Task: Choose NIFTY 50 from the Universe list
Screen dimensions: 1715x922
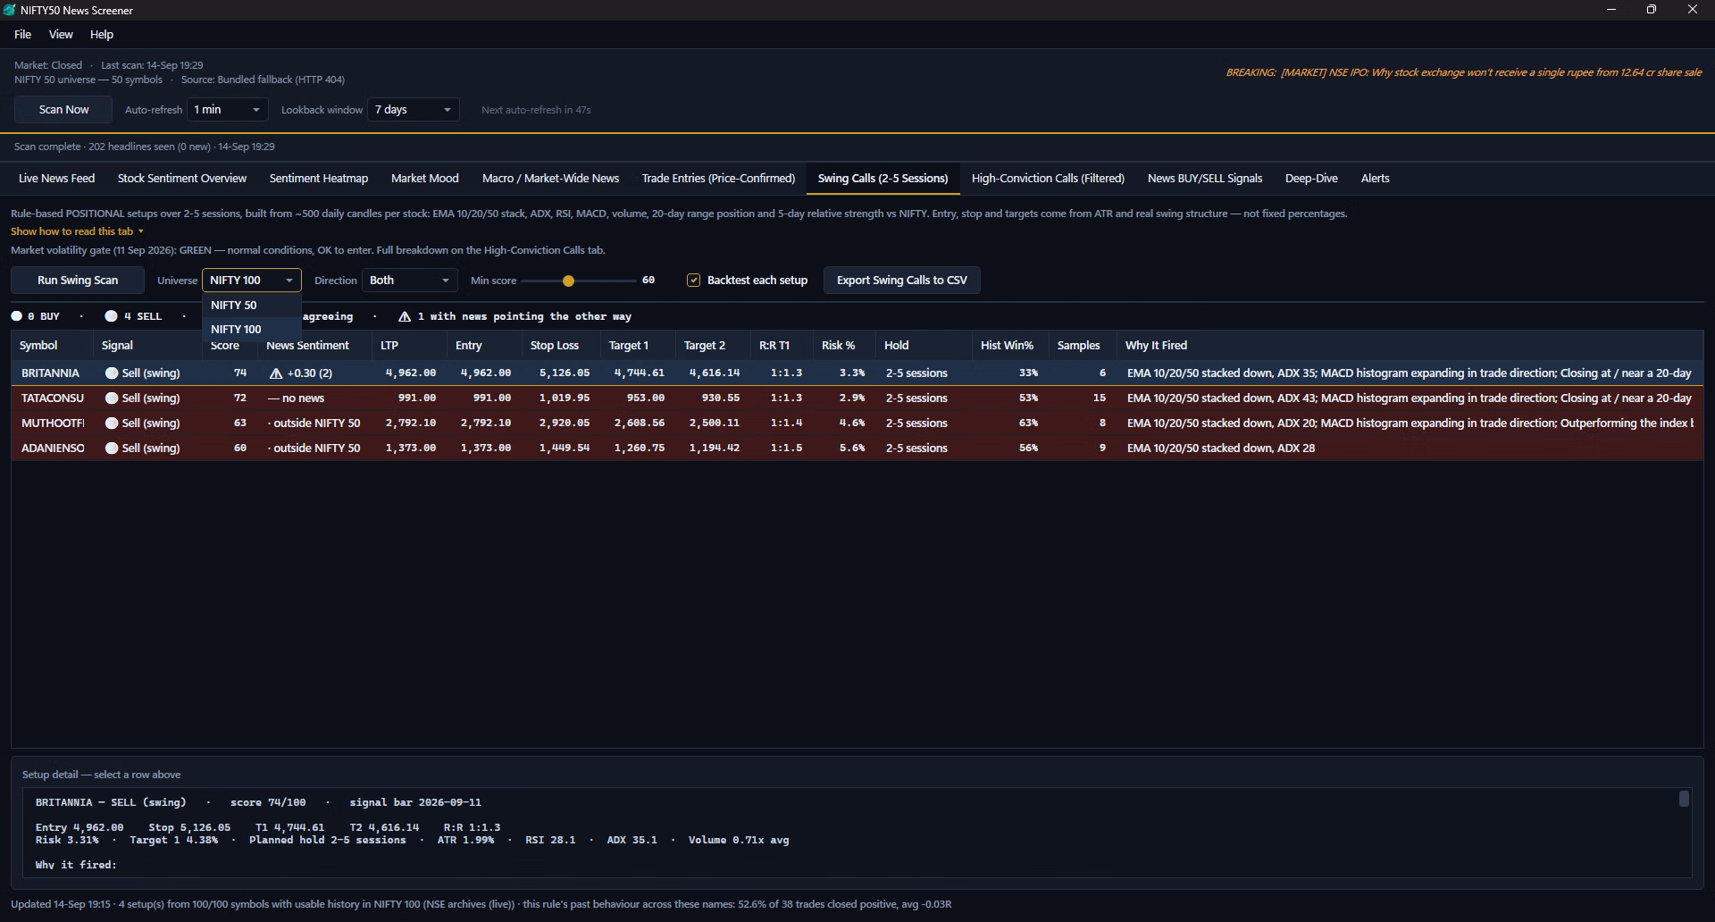Action: coord(252,306)
